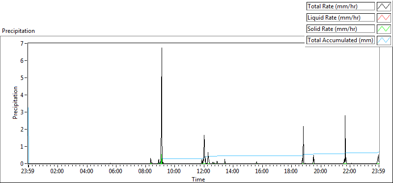Click the Time x-axis label
The height and width of the screenshot is (183, 393).
(198, 180)
